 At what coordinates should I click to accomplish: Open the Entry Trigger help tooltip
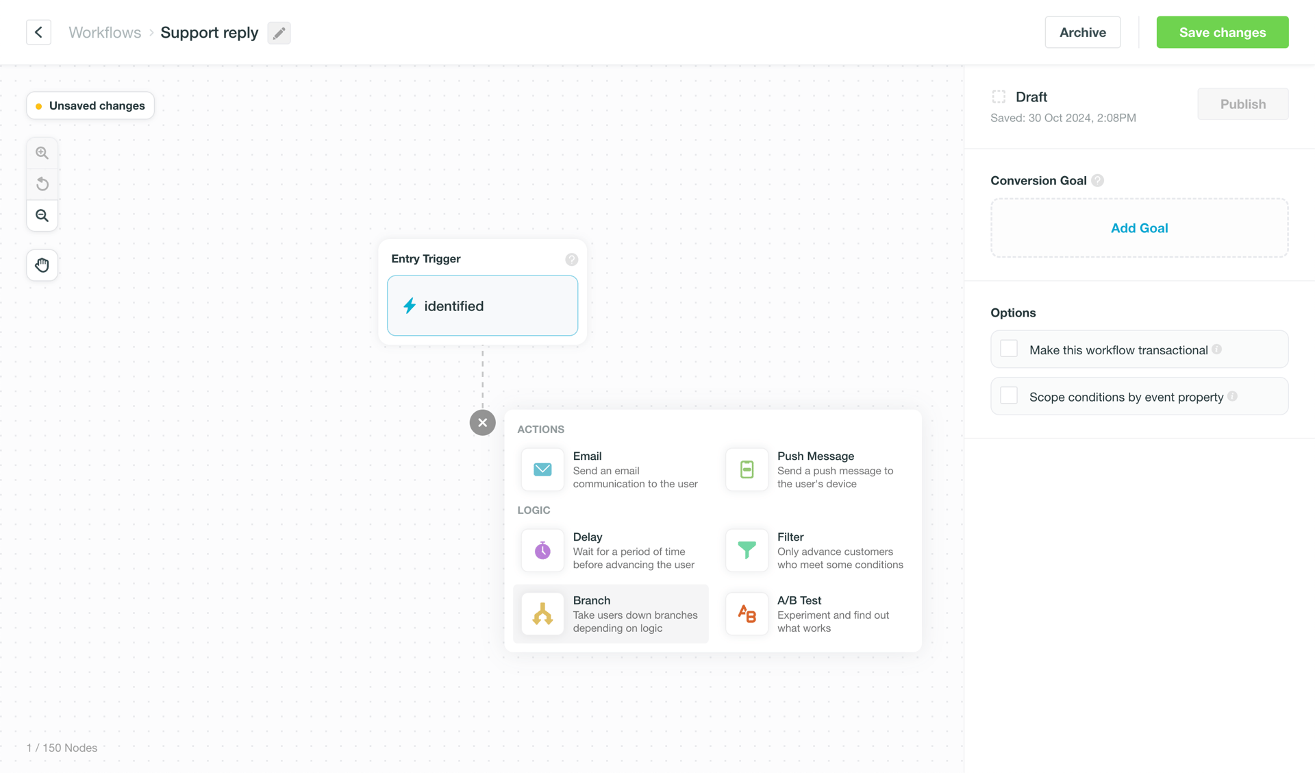tap(572, 259)
